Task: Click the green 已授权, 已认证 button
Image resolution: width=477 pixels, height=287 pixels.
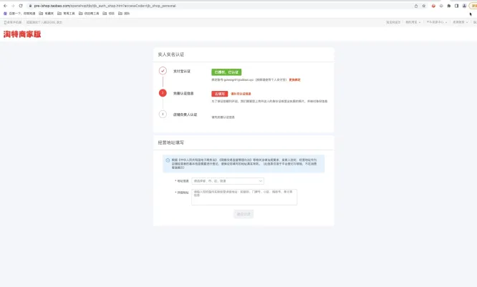Action: coord(226,72)
